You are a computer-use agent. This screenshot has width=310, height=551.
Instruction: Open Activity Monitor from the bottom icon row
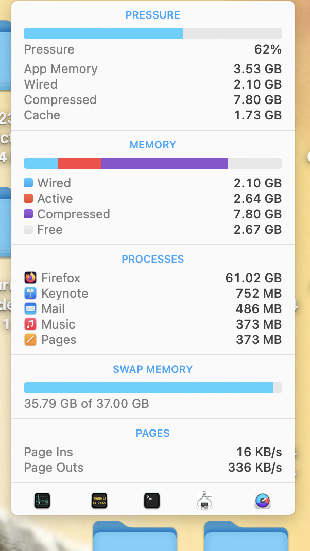click(42, 500)
